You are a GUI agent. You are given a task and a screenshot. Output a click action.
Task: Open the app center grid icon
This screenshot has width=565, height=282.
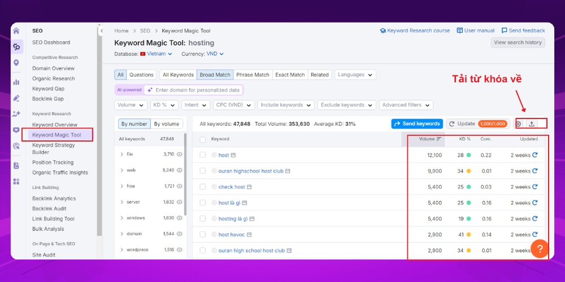16,181
